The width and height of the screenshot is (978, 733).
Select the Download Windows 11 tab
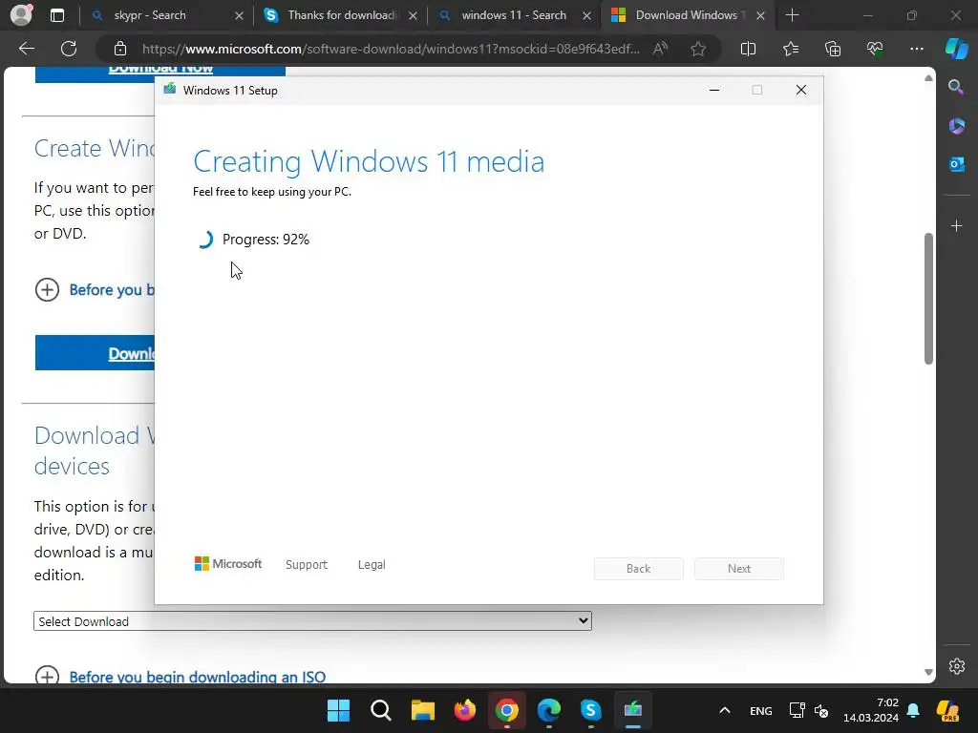tap(686, 15)
